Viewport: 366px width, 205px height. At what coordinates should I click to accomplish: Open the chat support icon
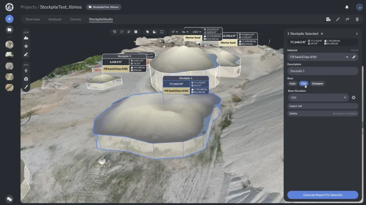click(x=10, y=199)
